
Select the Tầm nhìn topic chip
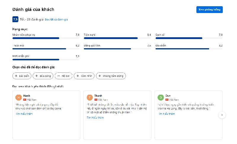point(84,76)
